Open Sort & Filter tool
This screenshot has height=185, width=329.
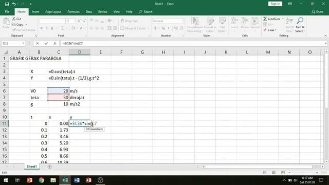pyautogui.click(x=289, y=25)
